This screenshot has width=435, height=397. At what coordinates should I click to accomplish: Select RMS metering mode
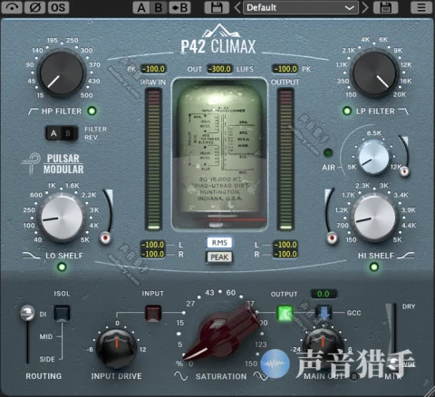pos(219,243)
